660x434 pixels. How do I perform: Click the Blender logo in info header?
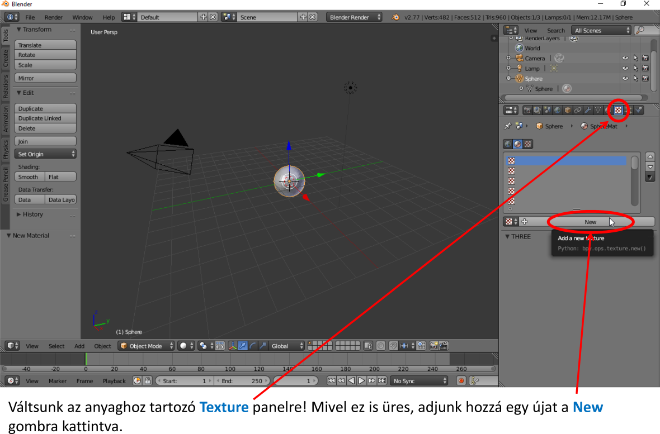(395, 17)
